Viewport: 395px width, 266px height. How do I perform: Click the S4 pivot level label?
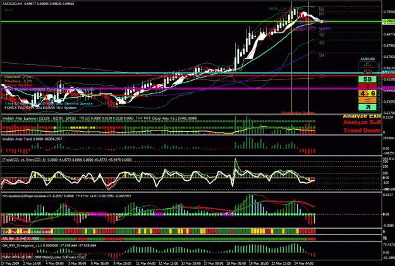click(x=322, y=55)
